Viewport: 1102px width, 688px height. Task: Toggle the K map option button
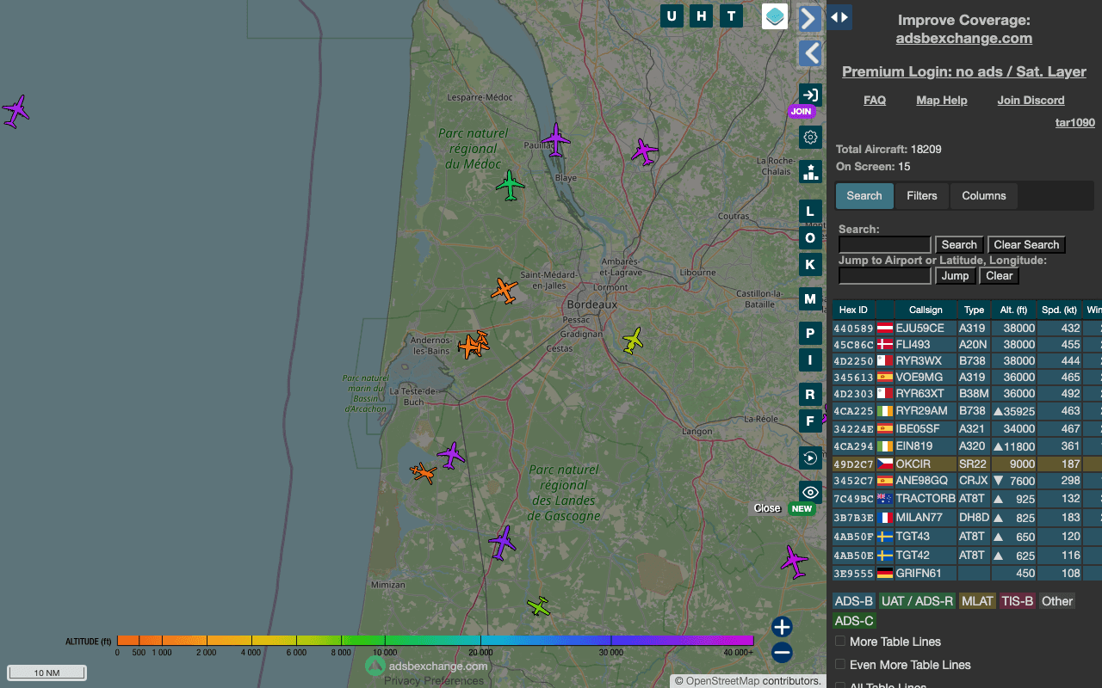coord(810,264)
